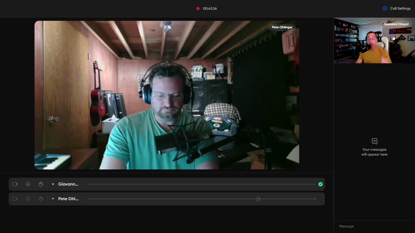Click Giovanni's green online status dot
Screen dimensions: 415x233
tap(53, 184)
